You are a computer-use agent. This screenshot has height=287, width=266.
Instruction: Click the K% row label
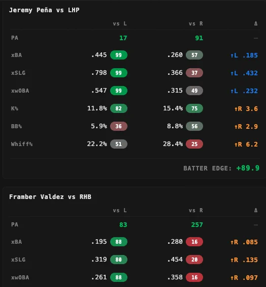15,108
